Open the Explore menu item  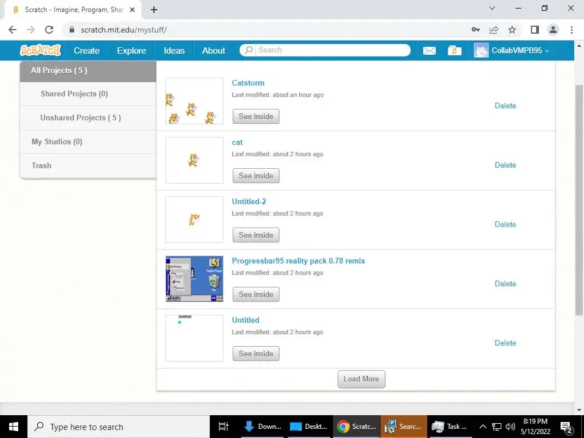[x=132, y=50]
